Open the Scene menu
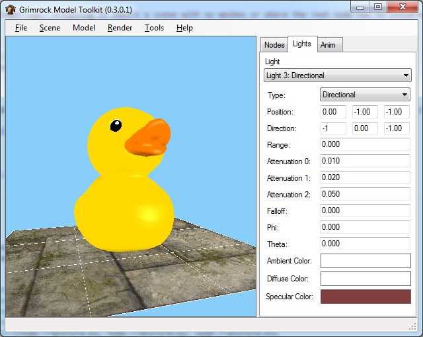Screen dimensions: 423x337 (x=50, y=28)
